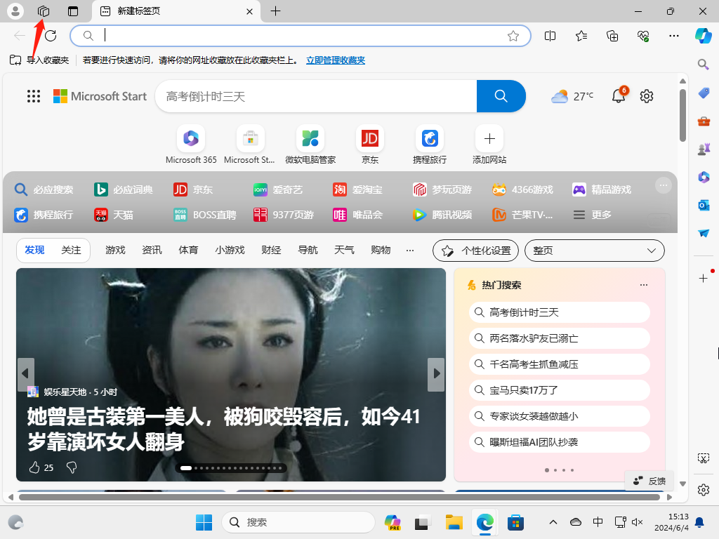The image size is (719, 539).
Task: Open Collections in the toolbar
Action: pyautogui.click(x=612, y=36)
